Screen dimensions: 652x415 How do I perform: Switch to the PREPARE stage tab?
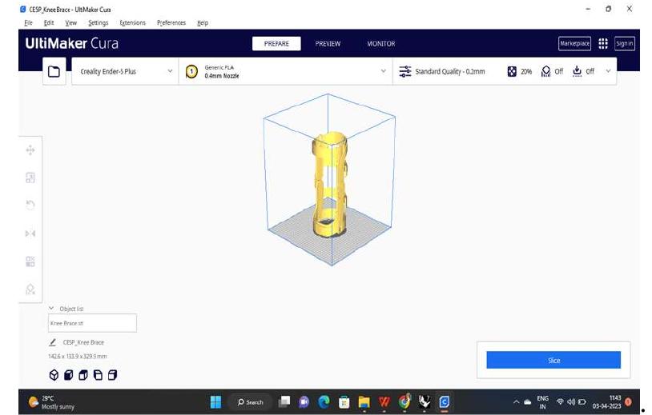[x=276, y=43]
